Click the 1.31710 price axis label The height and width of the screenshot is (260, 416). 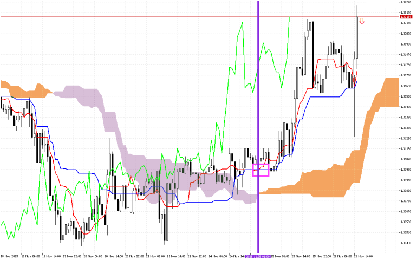[406, 76]
